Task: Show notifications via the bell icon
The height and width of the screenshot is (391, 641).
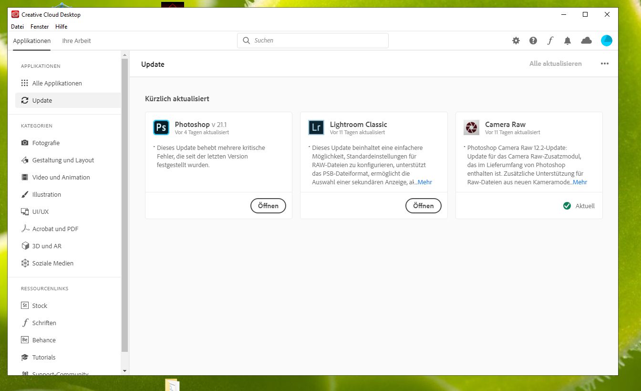Action: [568, 41]
